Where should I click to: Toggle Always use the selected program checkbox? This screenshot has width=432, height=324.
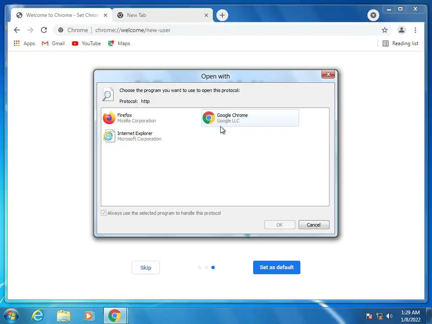pos(104,213)
